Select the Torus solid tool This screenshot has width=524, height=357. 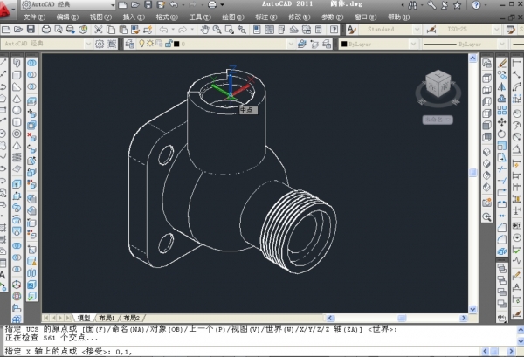[17, 134]
